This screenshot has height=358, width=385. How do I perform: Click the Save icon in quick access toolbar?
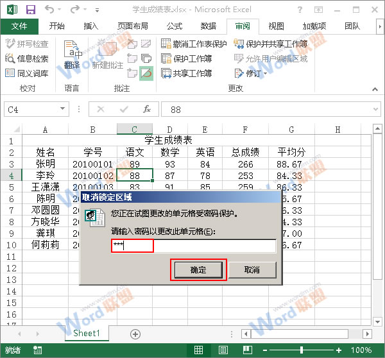click(x=30, y=10)
